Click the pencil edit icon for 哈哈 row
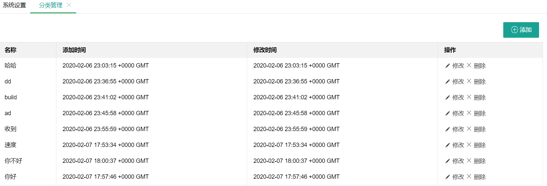Image resolution: width=547 pixels, height=186 pixels. pos(448,66)
